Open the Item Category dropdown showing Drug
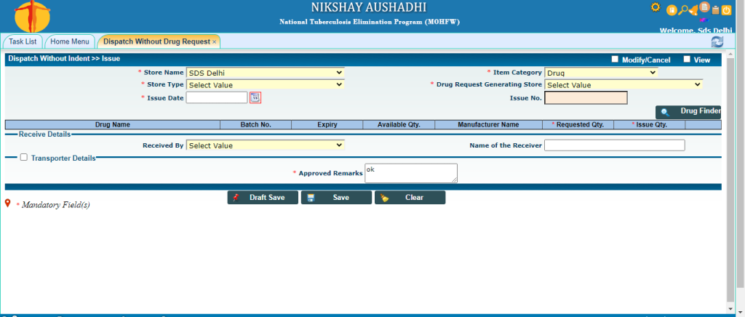The width and height of the screenshot is (745, 317). (601, 73)
